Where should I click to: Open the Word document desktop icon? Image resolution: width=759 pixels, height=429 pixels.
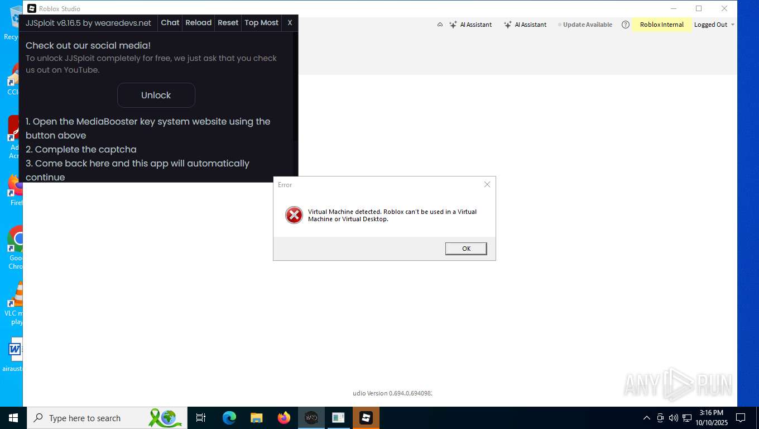pos(15,355)
